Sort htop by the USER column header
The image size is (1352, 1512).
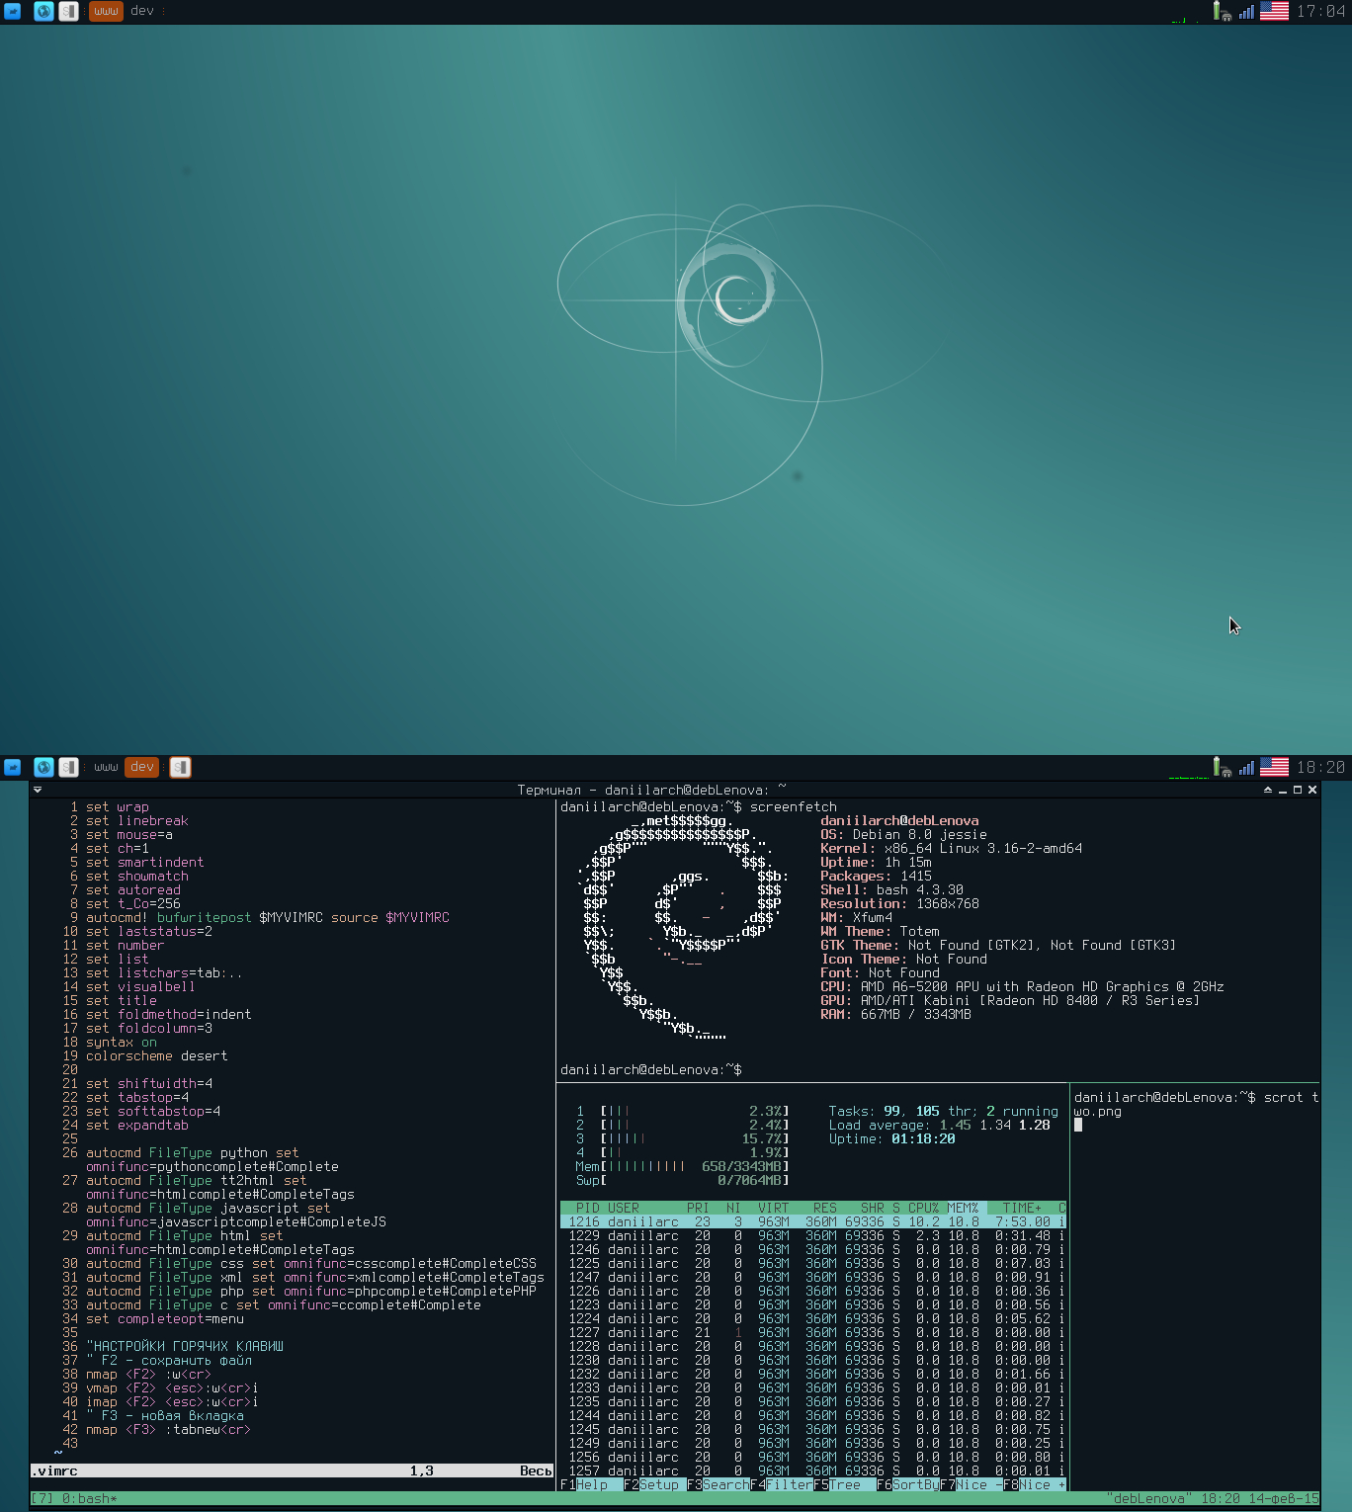tap(624, 1208)
